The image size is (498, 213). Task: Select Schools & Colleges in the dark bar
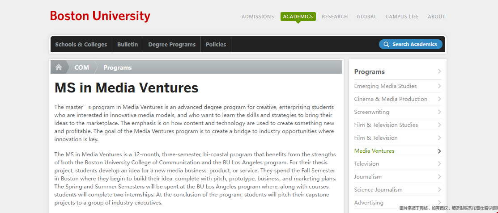click(x=81, y=44)
